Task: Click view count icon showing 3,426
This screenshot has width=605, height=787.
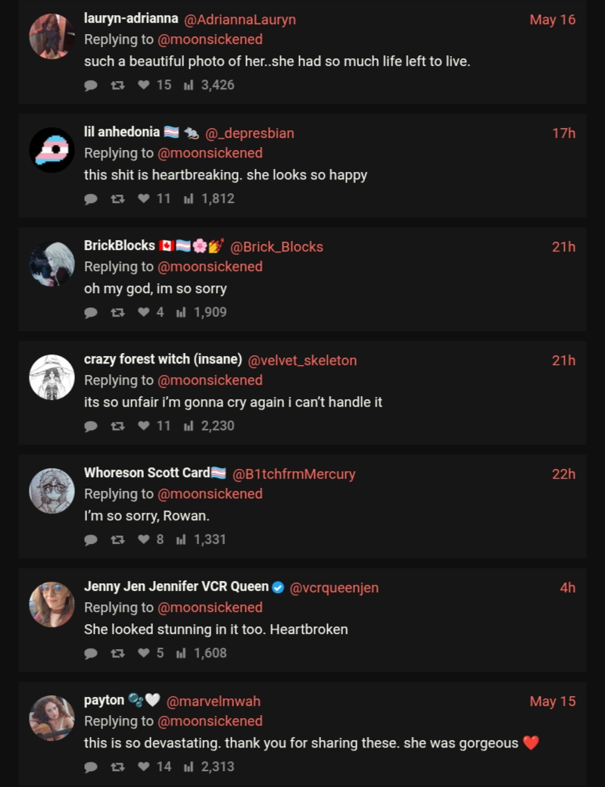Action: click(x=189, y=86)
